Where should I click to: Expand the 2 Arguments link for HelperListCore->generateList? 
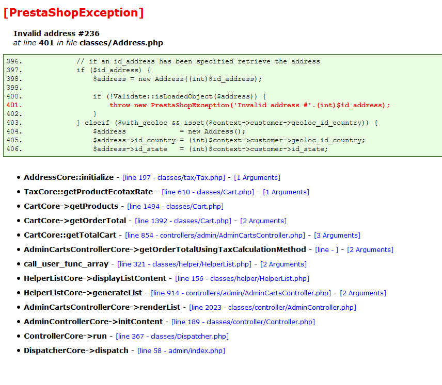pos(363,293)
